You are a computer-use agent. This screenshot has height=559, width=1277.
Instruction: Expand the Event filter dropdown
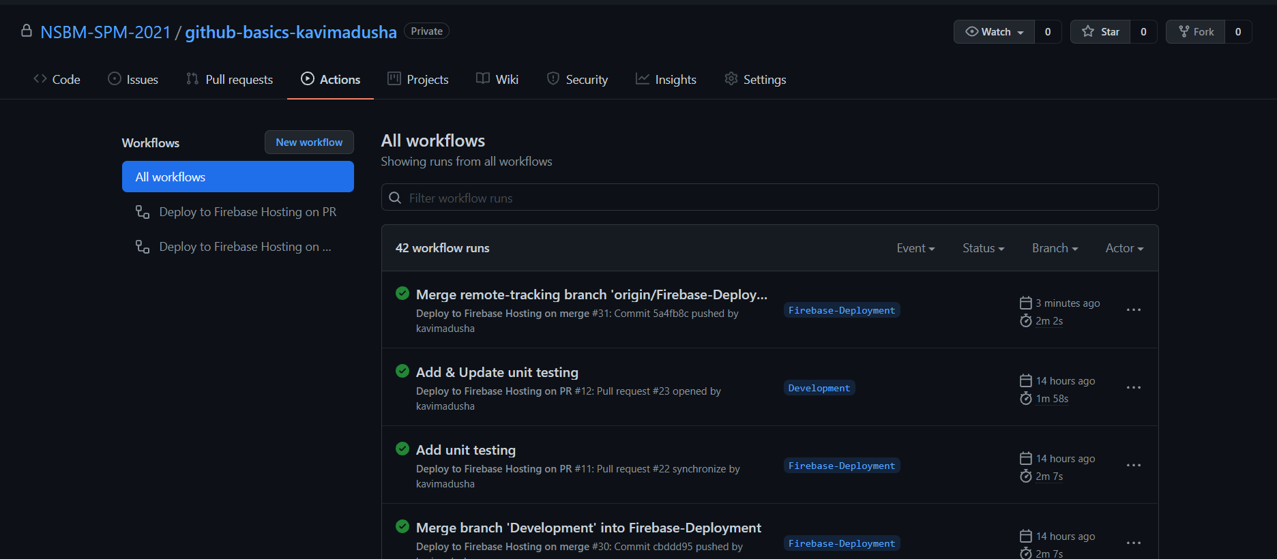915,248
